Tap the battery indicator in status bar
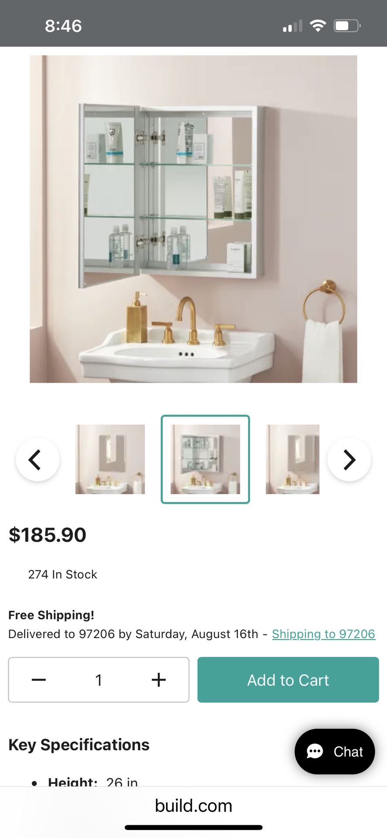 point(347,26)
